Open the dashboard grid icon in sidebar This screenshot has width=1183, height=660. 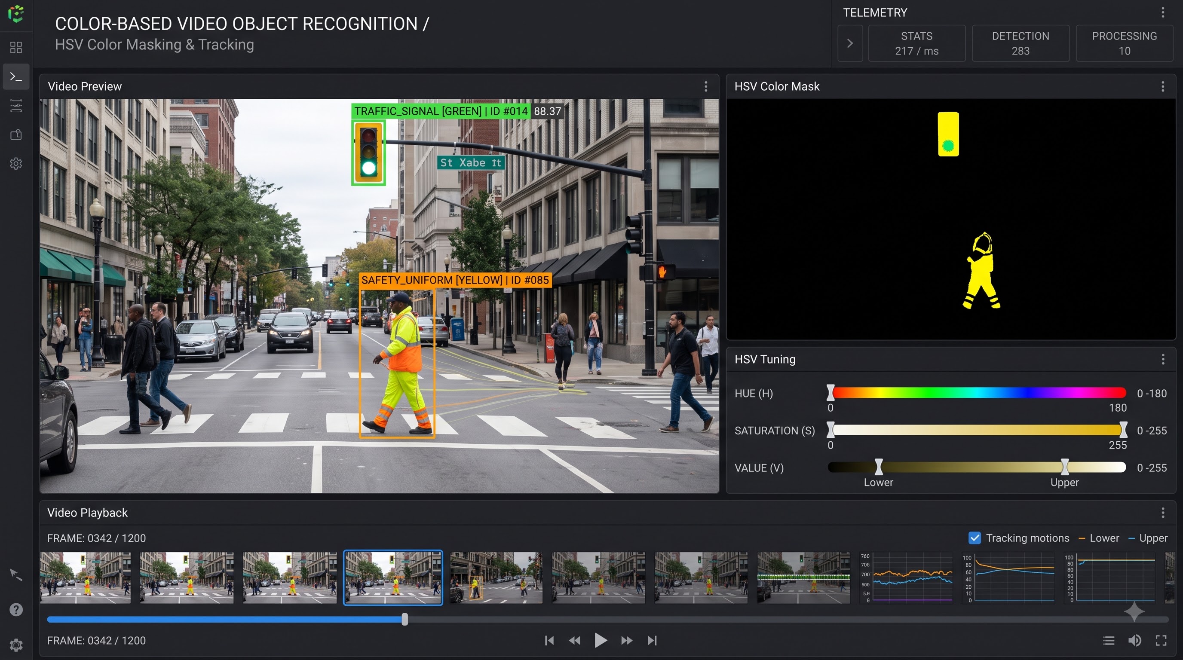[x=16, y=47]
